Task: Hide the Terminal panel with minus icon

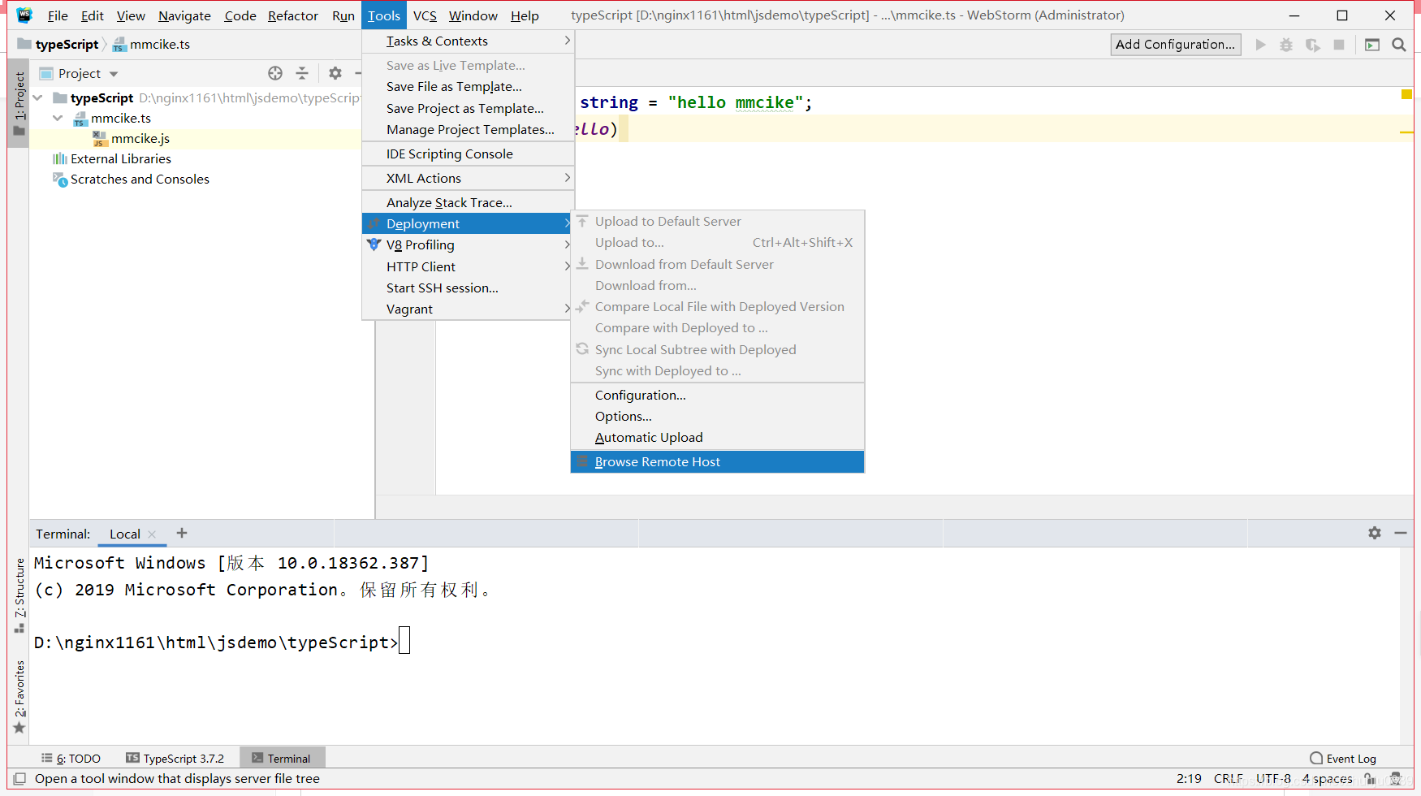Action: 1401,533
